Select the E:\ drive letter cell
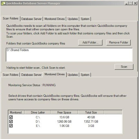This screenshot has width=139, height=139. (x=38, y=126)
